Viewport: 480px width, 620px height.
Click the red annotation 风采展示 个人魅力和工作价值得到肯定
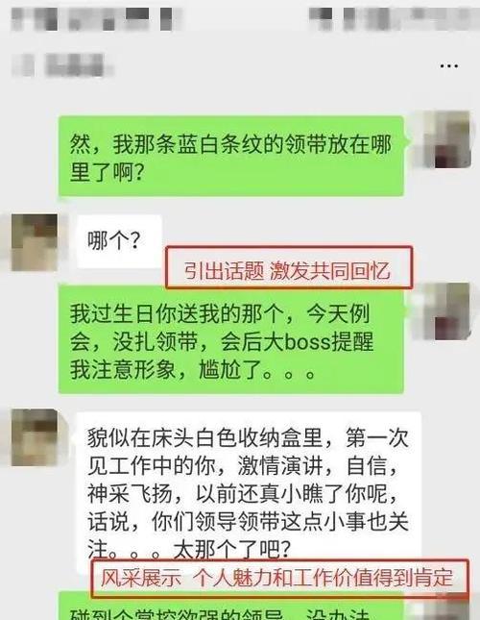[279, 578]
